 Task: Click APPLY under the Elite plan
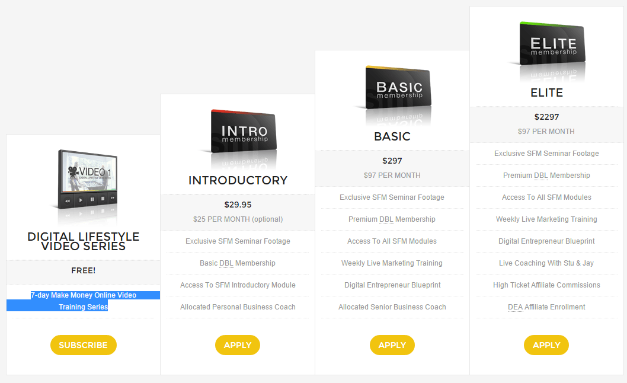point(546,345)
